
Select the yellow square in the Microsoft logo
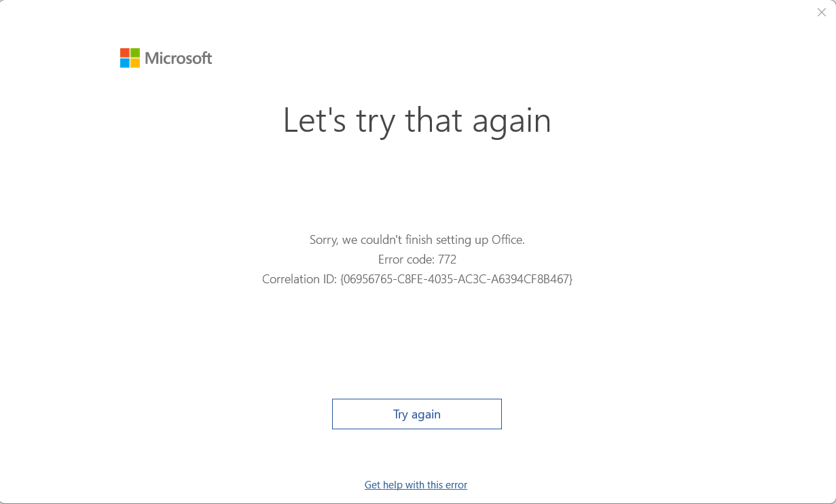point(134,62)
